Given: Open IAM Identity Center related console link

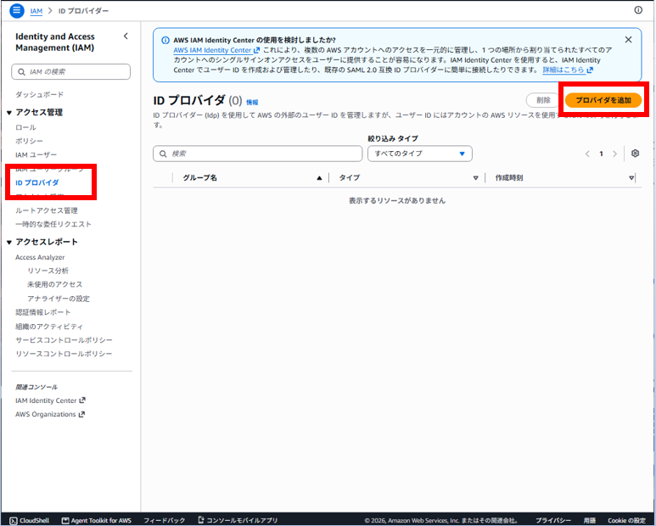Looking at the screenshot, I should click(x=50, y=400).
